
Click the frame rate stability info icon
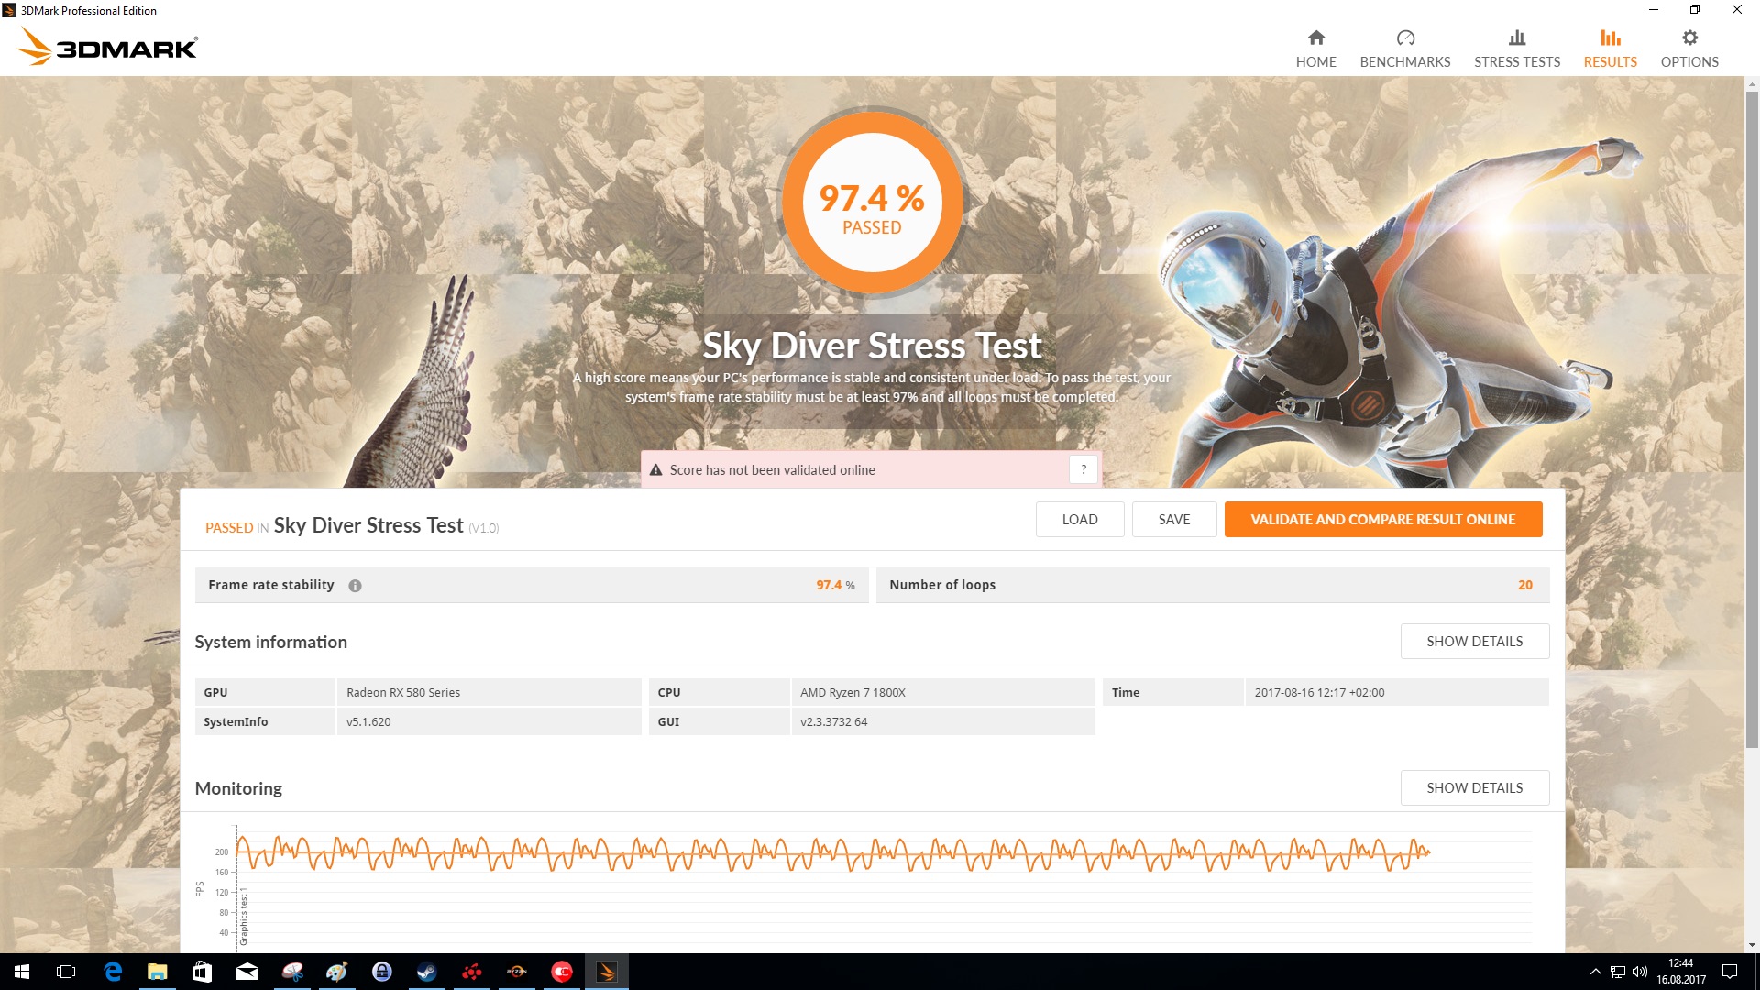(x=355, y=586)
